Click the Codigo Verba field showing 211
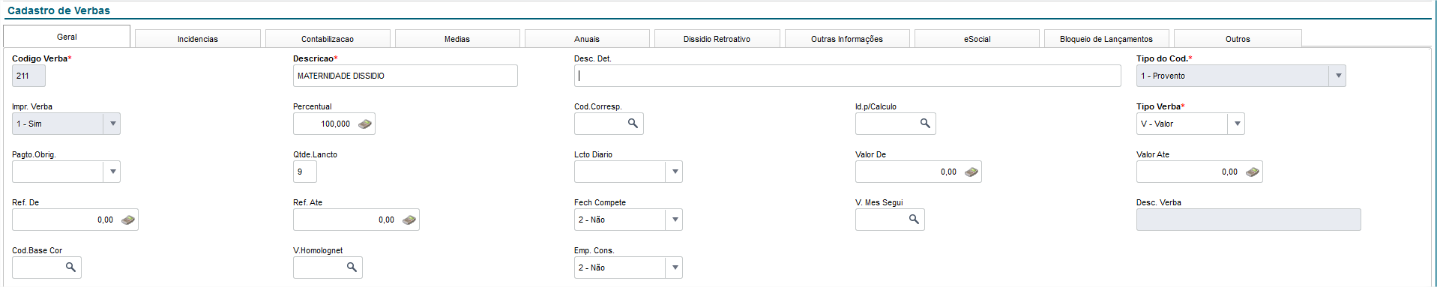Image resolution: width=1437 pixels, height=287 pixels. (28, 76)
